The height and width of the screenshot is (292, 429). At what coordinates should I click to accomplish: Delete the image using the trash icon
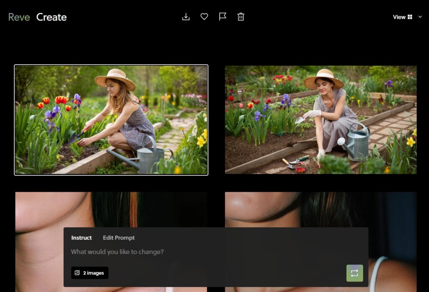[x=241, y=17]
